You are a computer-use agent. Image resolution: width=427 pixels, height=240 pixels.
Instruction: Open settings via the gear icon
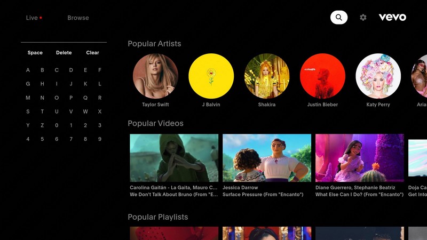coord(363,18)
